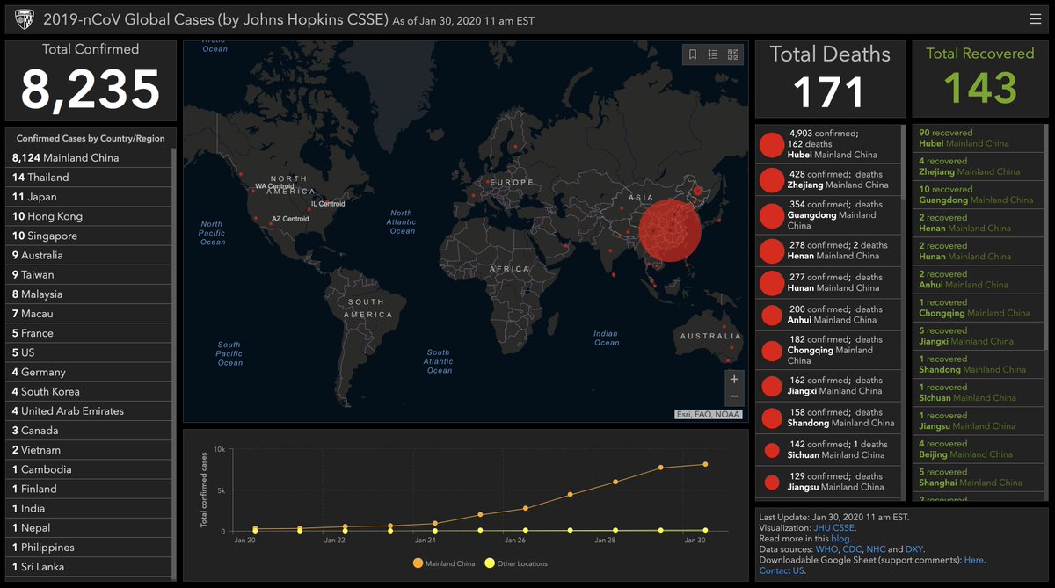
Task: Select 9 Australia row
Action: click(x=90, y=255)
